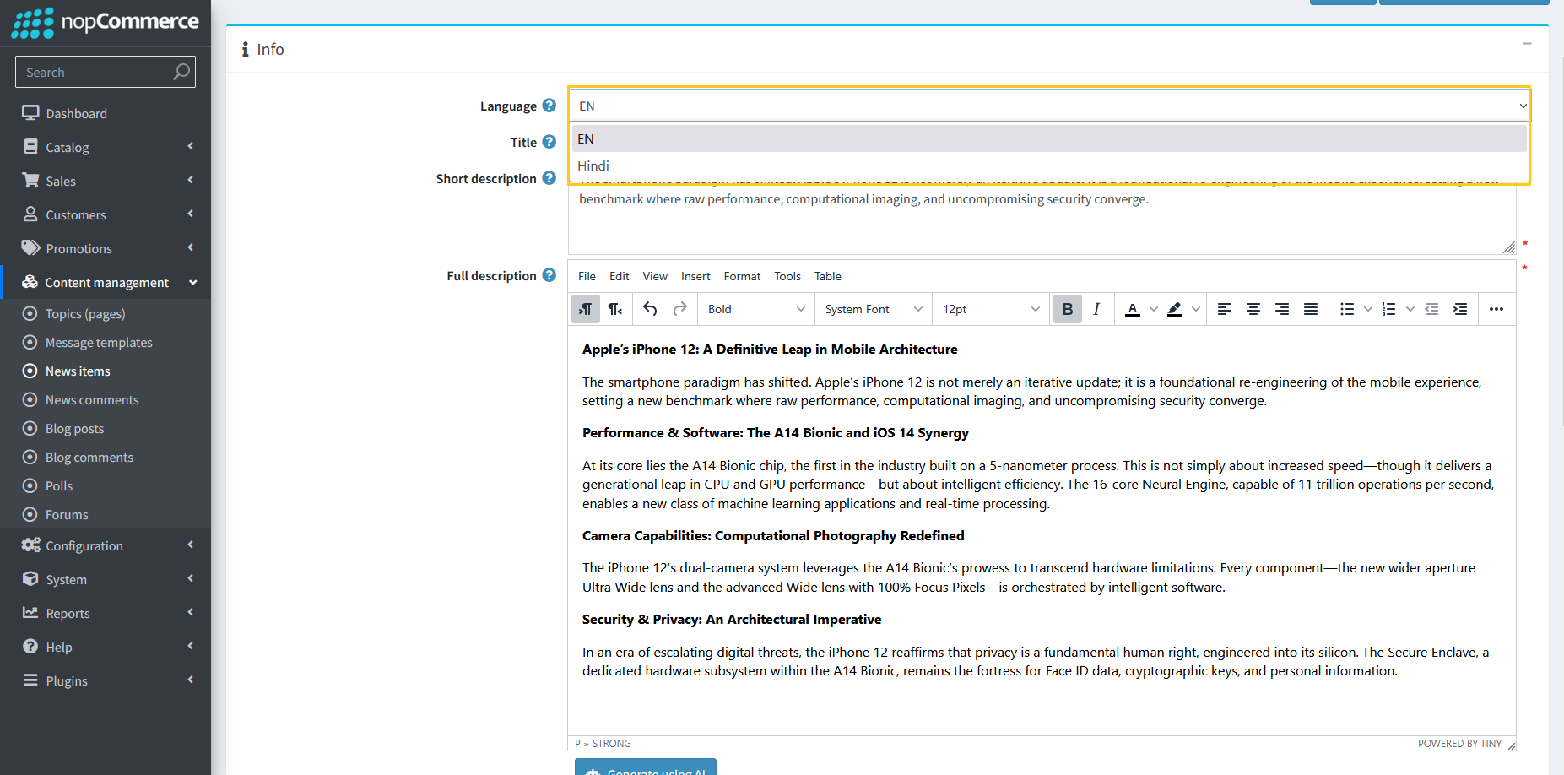The width and height of the screenshot is (1564, 775).
Task: Select Hindi from the Language dropdown
Action: click(593, 165)
